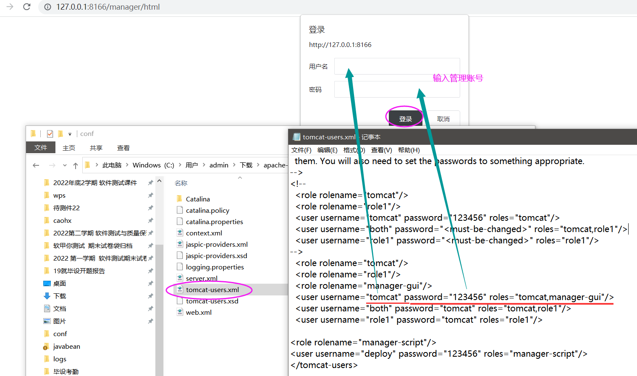Screen dimensions: 637x376
Task: Select tomcat-users.xml file icon
Action: click(x=180, y=290)
